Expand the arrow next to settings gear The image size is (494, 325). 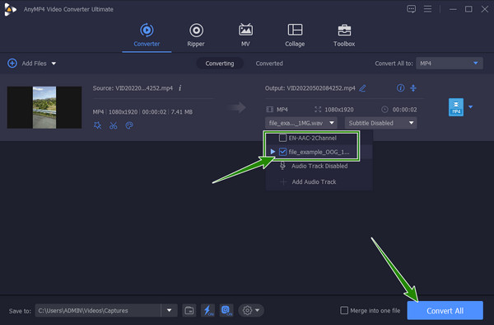(x=258, y=310)
